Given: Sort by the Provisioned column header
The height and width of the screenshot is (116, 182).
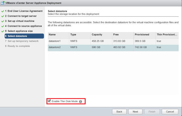Looking at the screenshot, I should click(x=145, y=35).
